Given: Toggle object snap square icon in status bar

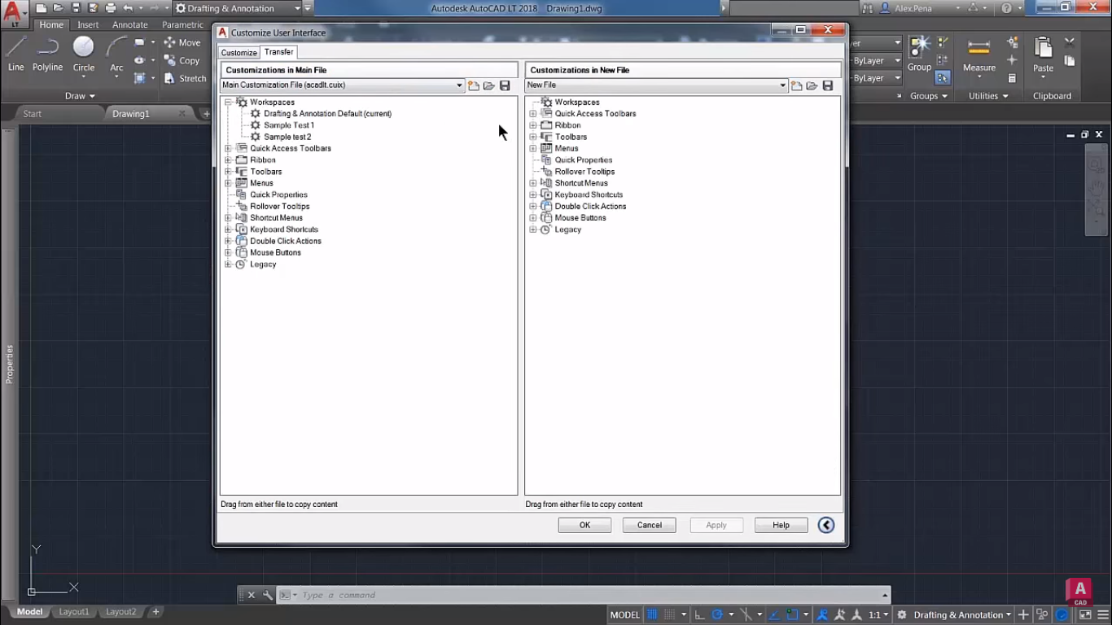Looking at the screenshot, I should click(792, 614).
